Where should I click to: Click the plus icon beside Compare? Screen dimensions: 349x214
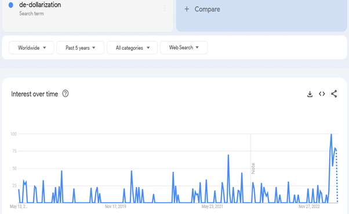(187, 9)
